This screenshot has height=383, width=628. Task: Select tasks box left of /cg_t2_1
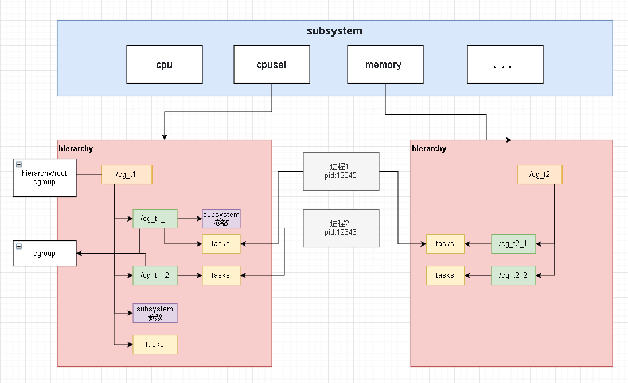(446, 244)
